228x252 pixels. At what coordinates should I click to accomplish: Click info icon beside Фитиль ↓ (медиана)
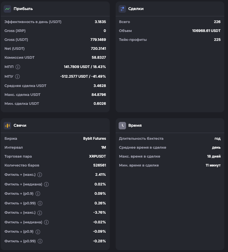[x=46, y=222]
